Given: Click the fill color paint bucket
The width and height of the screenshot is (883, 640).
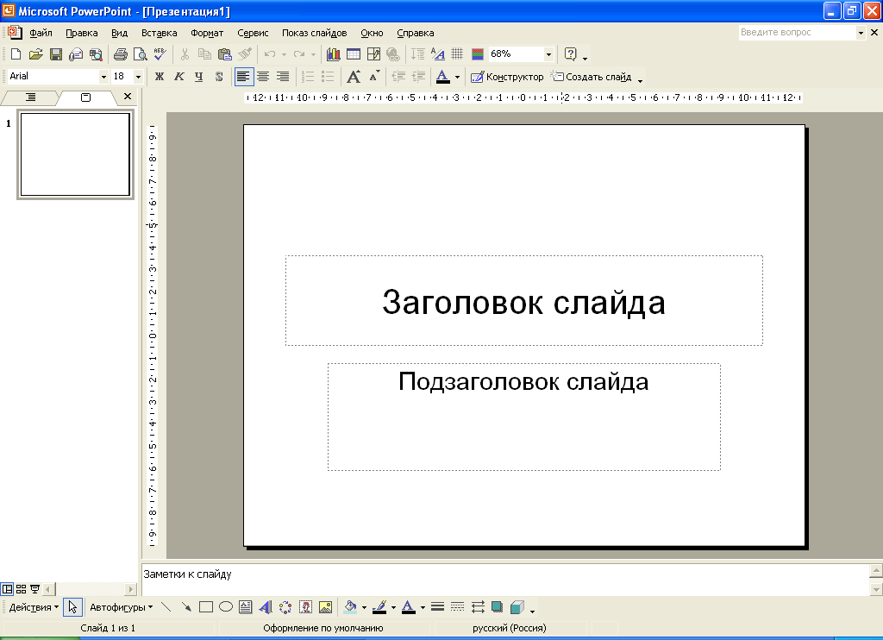Looking at the screenshot, I should tap(350, 607).
